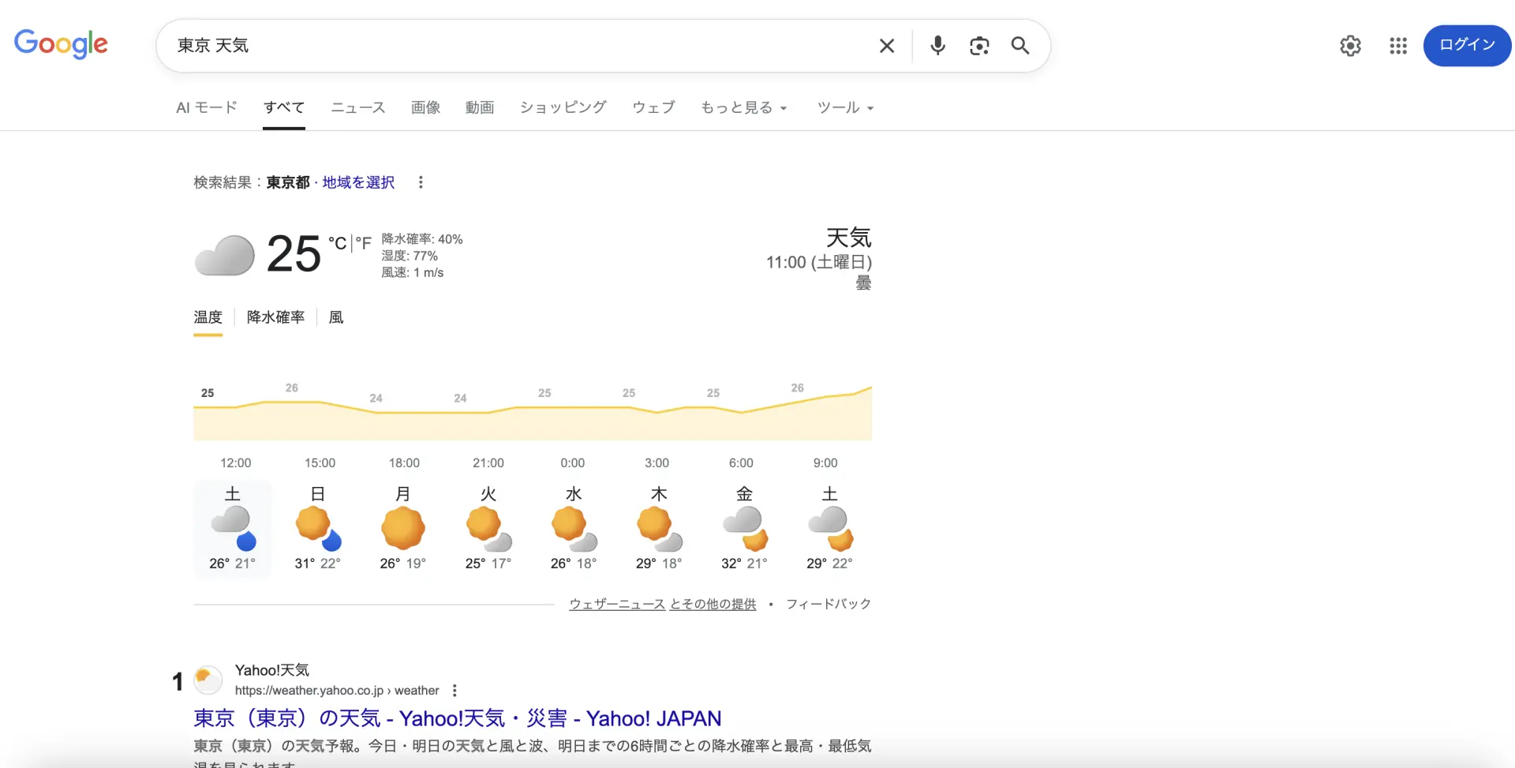Select last 土 forecast 29° 22°
The height and width of the screenshot is (768, 1515).
(829, 528)
